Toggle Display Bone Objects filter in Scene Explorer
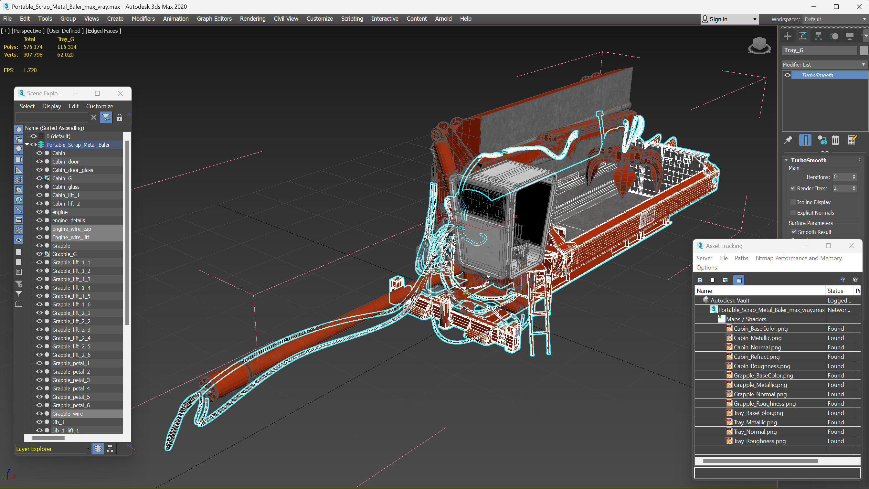Viewport: 869px width, 489px height. [x=19, y=210]
